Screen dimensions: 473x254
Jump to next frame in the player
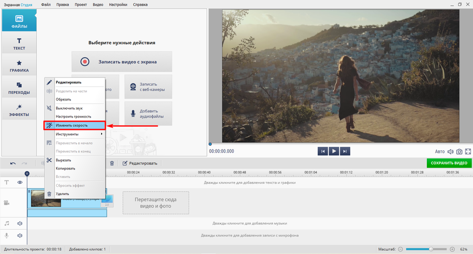pos(345,151)
